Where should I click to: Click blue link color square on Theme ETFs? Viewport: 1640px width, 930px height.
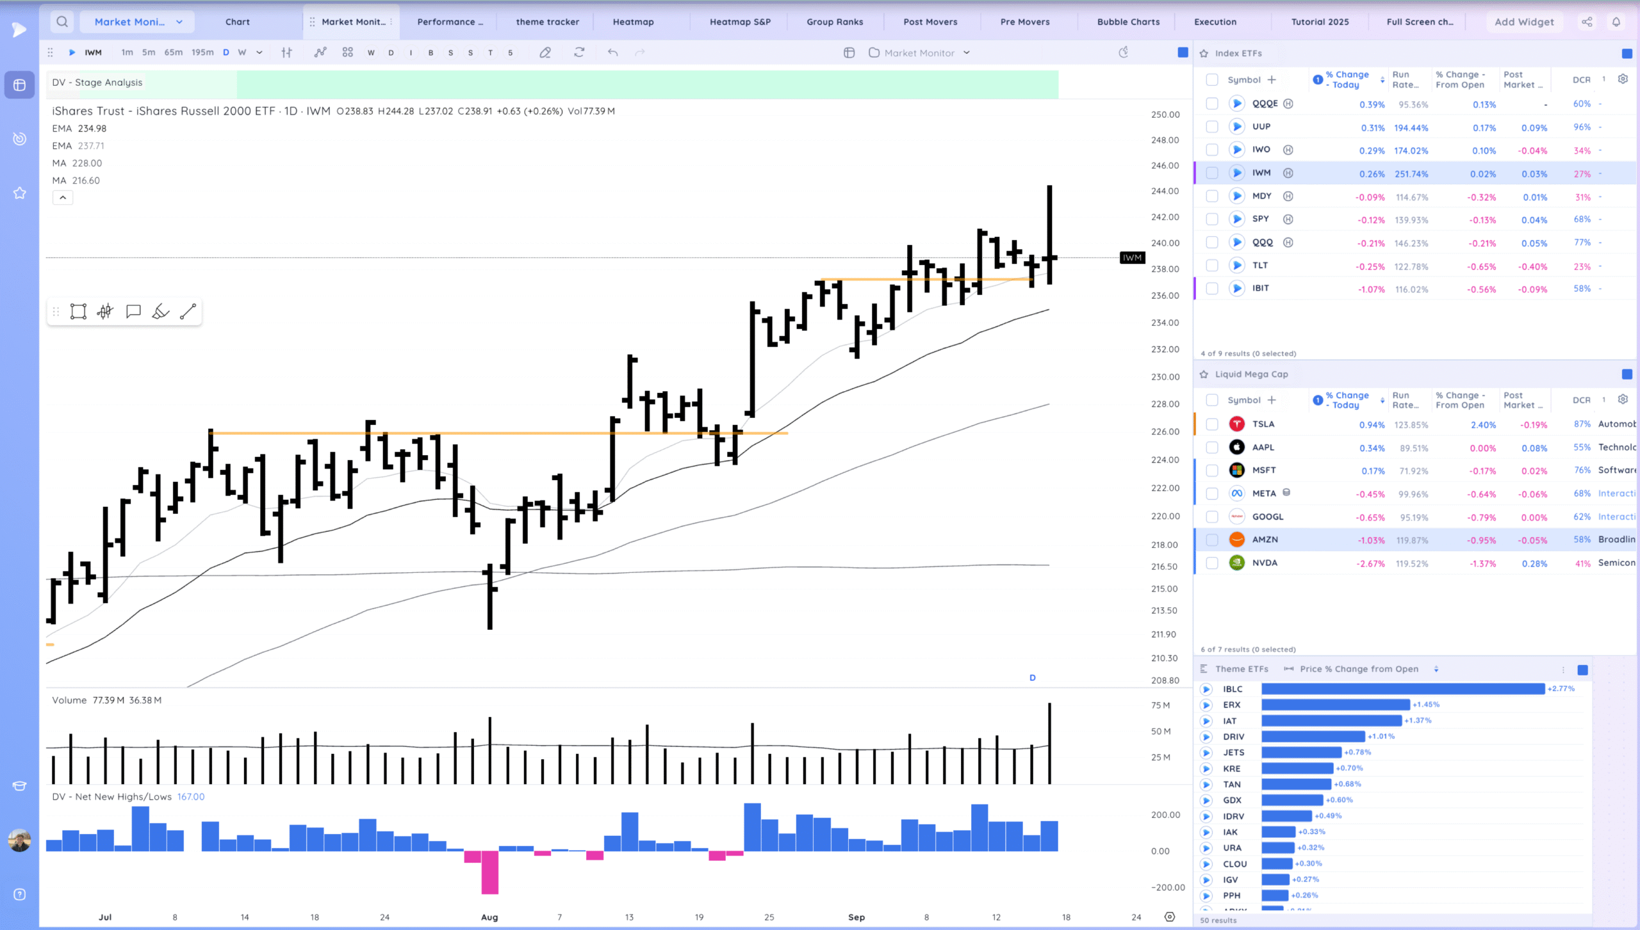(x=1582, y=670)
